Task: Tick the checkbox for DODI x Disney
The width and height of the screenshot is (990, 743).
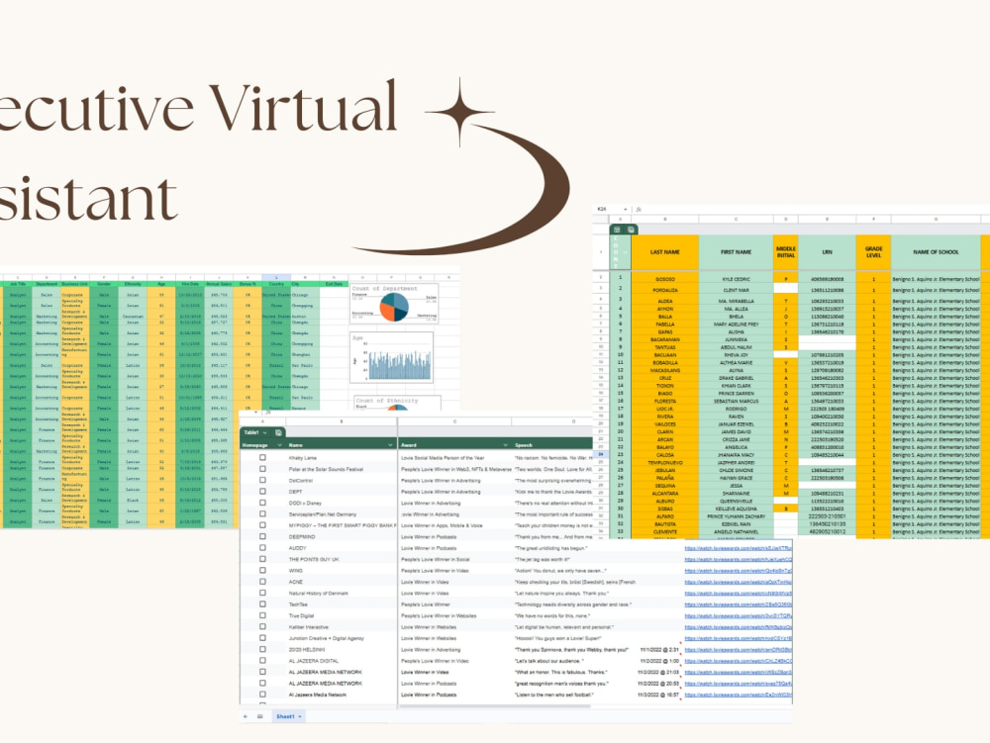Action: [x=262, y=503]
